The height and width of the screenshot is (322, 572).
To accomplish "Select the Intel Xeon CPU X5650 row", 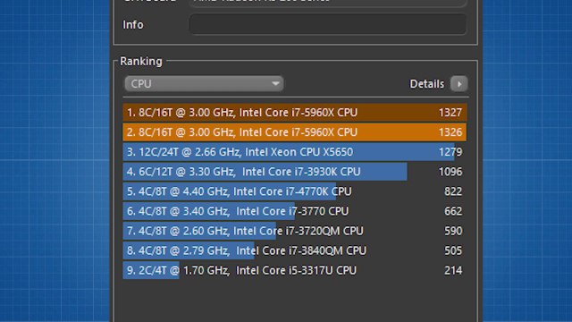I will (295, 152).
